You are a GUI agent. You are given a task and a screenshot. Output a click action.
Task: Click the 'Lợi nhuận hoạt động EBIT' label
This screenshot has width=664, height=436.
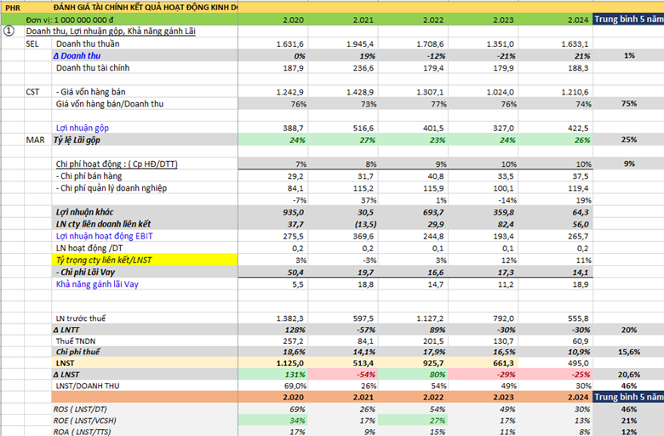click(x=104, y=236)
